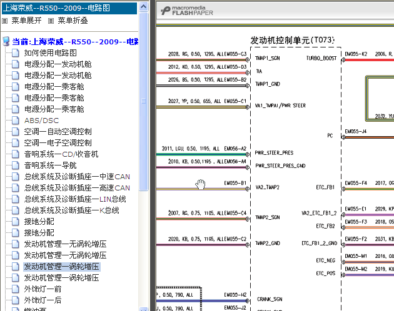Click connector label EM055-J4
394x311 pixels.
[356, 132]
